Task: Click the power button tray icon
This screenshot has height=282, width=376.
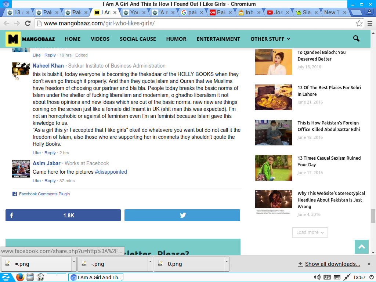Action: point(371,278)
